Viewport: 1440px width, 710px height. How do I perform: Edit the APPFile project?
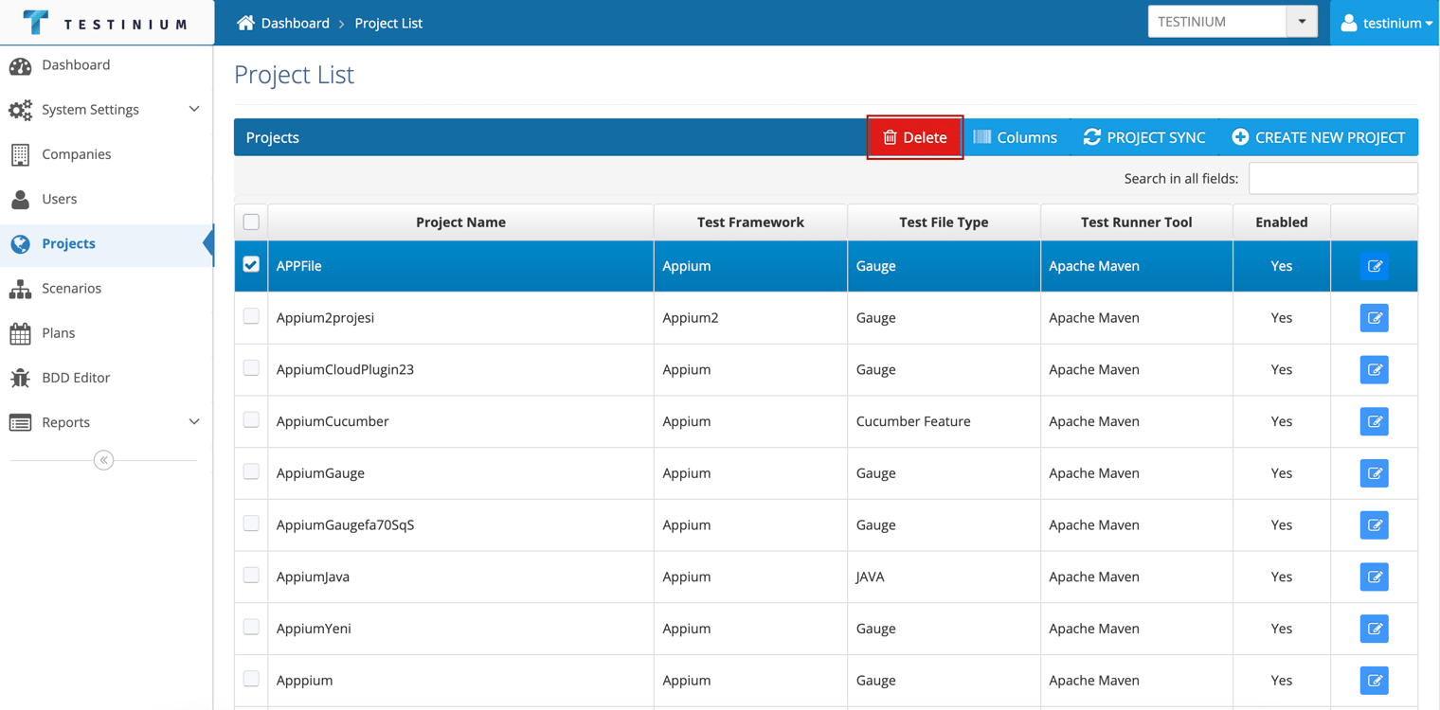click(1375, 266)
